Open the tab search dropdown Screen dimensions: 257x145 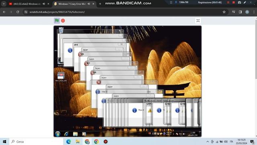coord(4,4)
